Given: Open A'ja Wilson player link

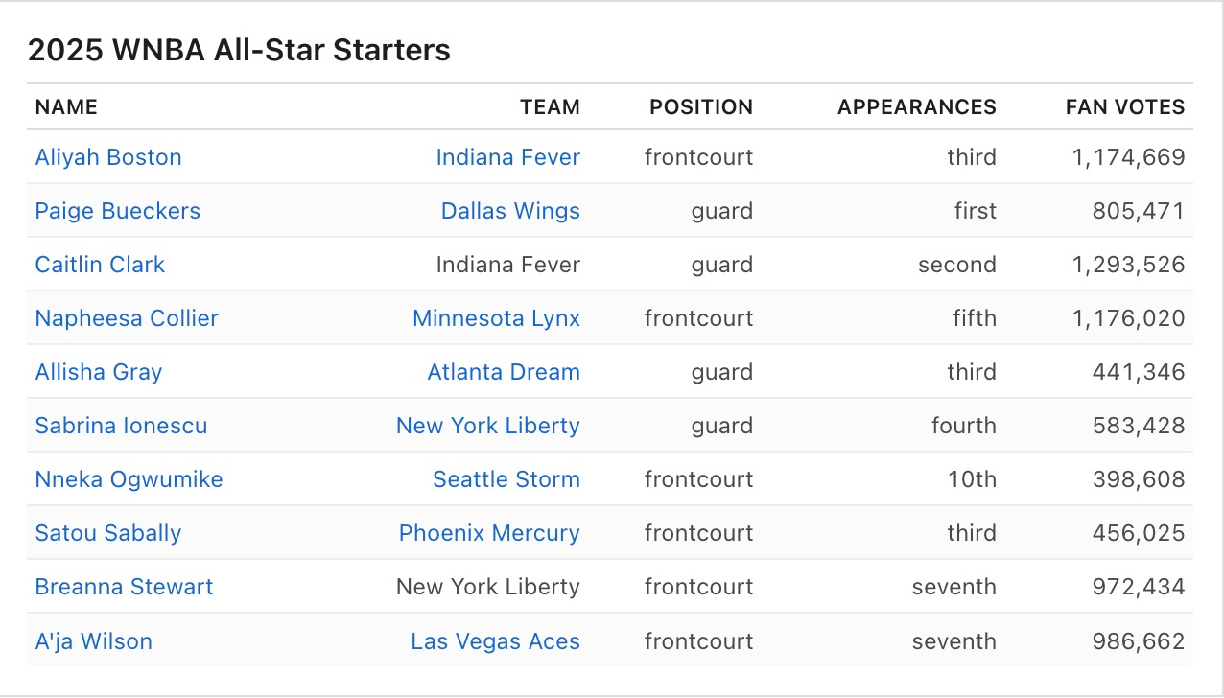Looking at the screenshot, I should click(94, 641).
